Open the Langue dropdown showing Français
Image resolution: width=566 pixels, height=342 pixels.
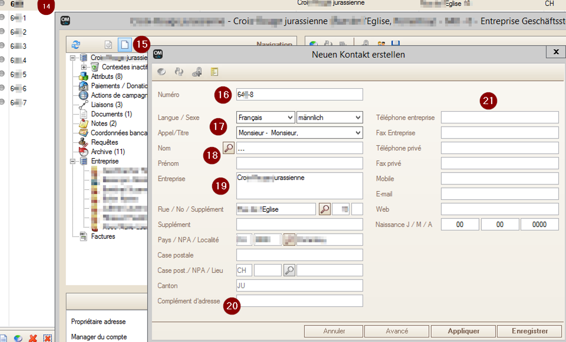click(266, 118)
